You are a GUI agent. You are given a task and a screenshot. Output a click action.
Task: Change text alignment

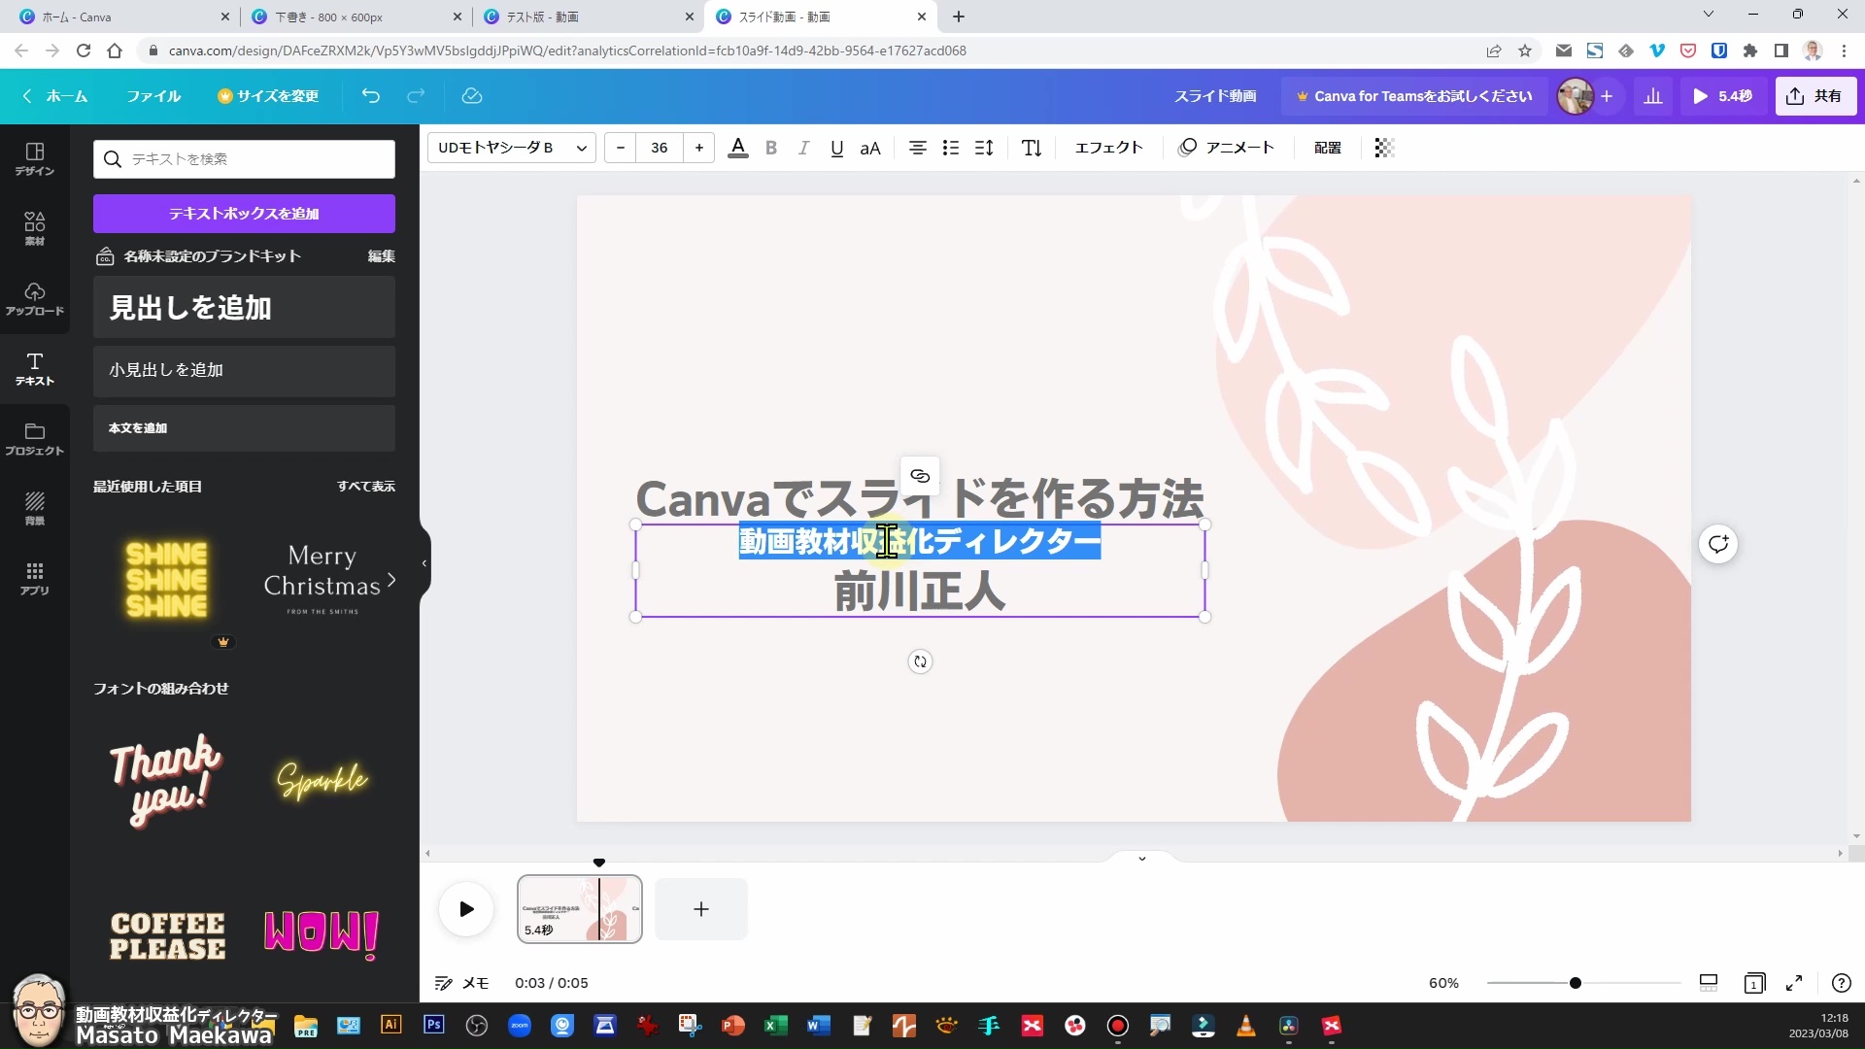point(917,148)
